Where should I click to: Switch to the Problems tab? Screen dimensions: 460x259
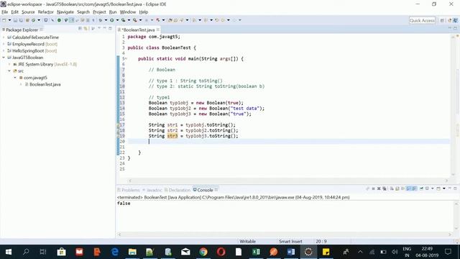[129, 190]
